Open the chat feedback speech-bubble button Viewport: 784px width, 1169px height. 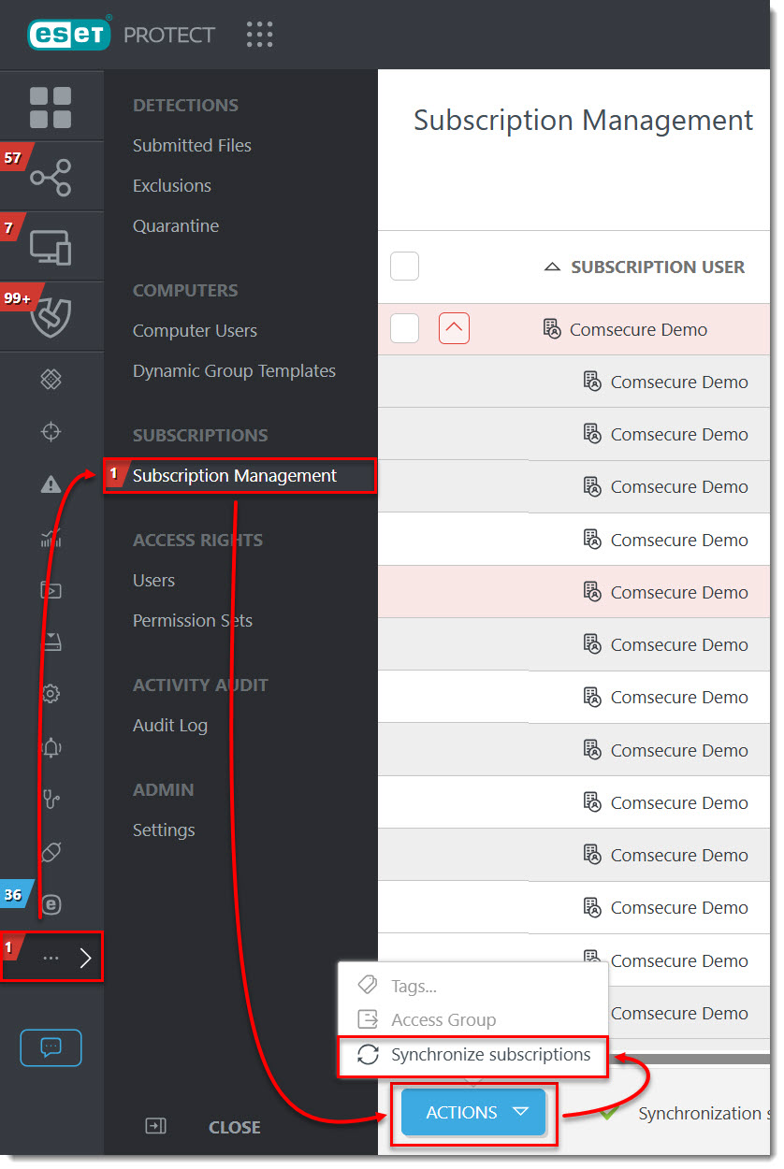[x=51, y=1047]
